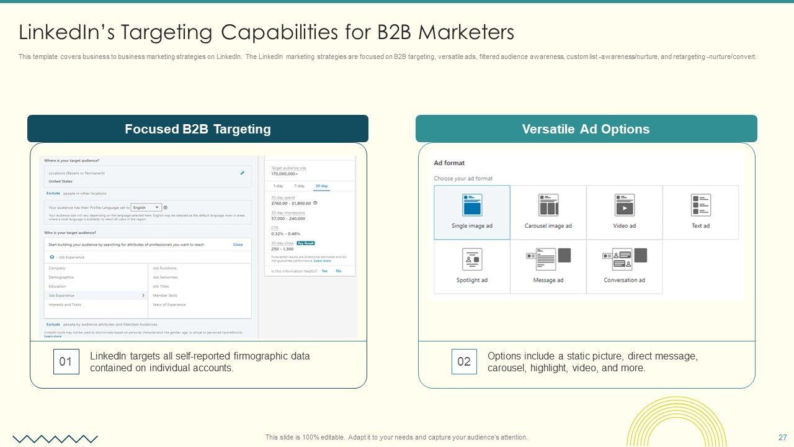
Task: Click the pencil edit icon for Locations
Action: pyautogui.click(x=243, y=173)
